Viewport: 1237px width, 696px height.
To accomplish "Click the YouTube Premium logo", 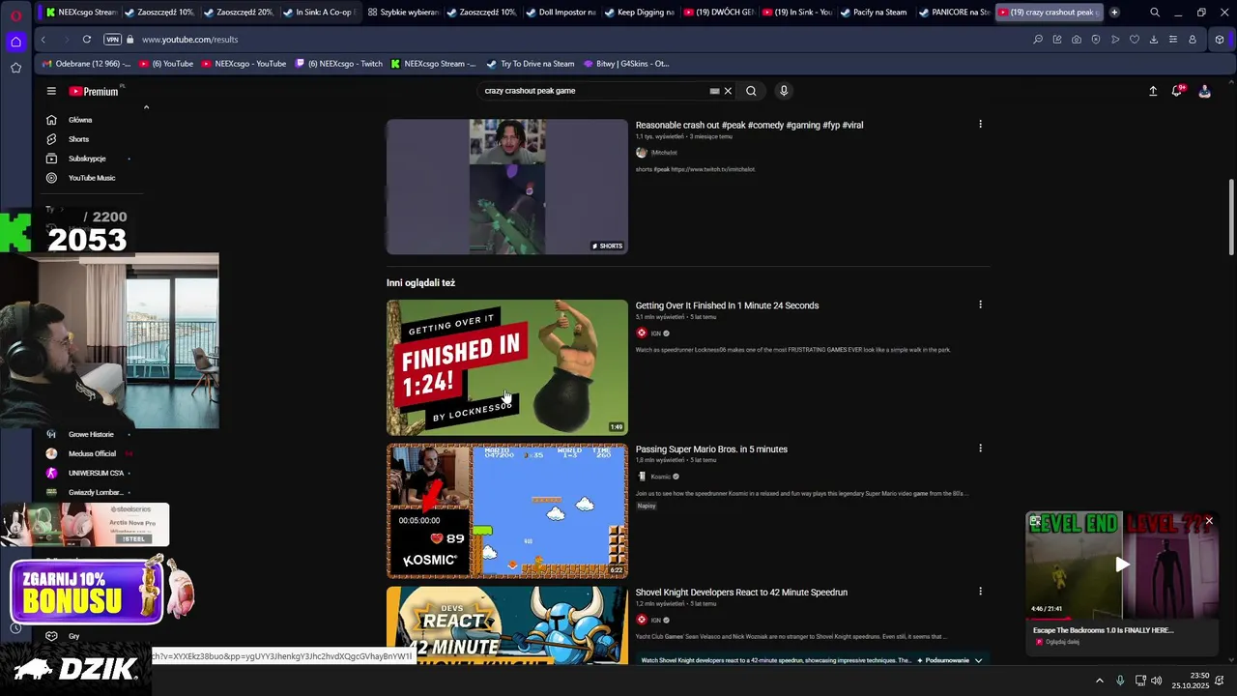I will (x=94, y=91).
